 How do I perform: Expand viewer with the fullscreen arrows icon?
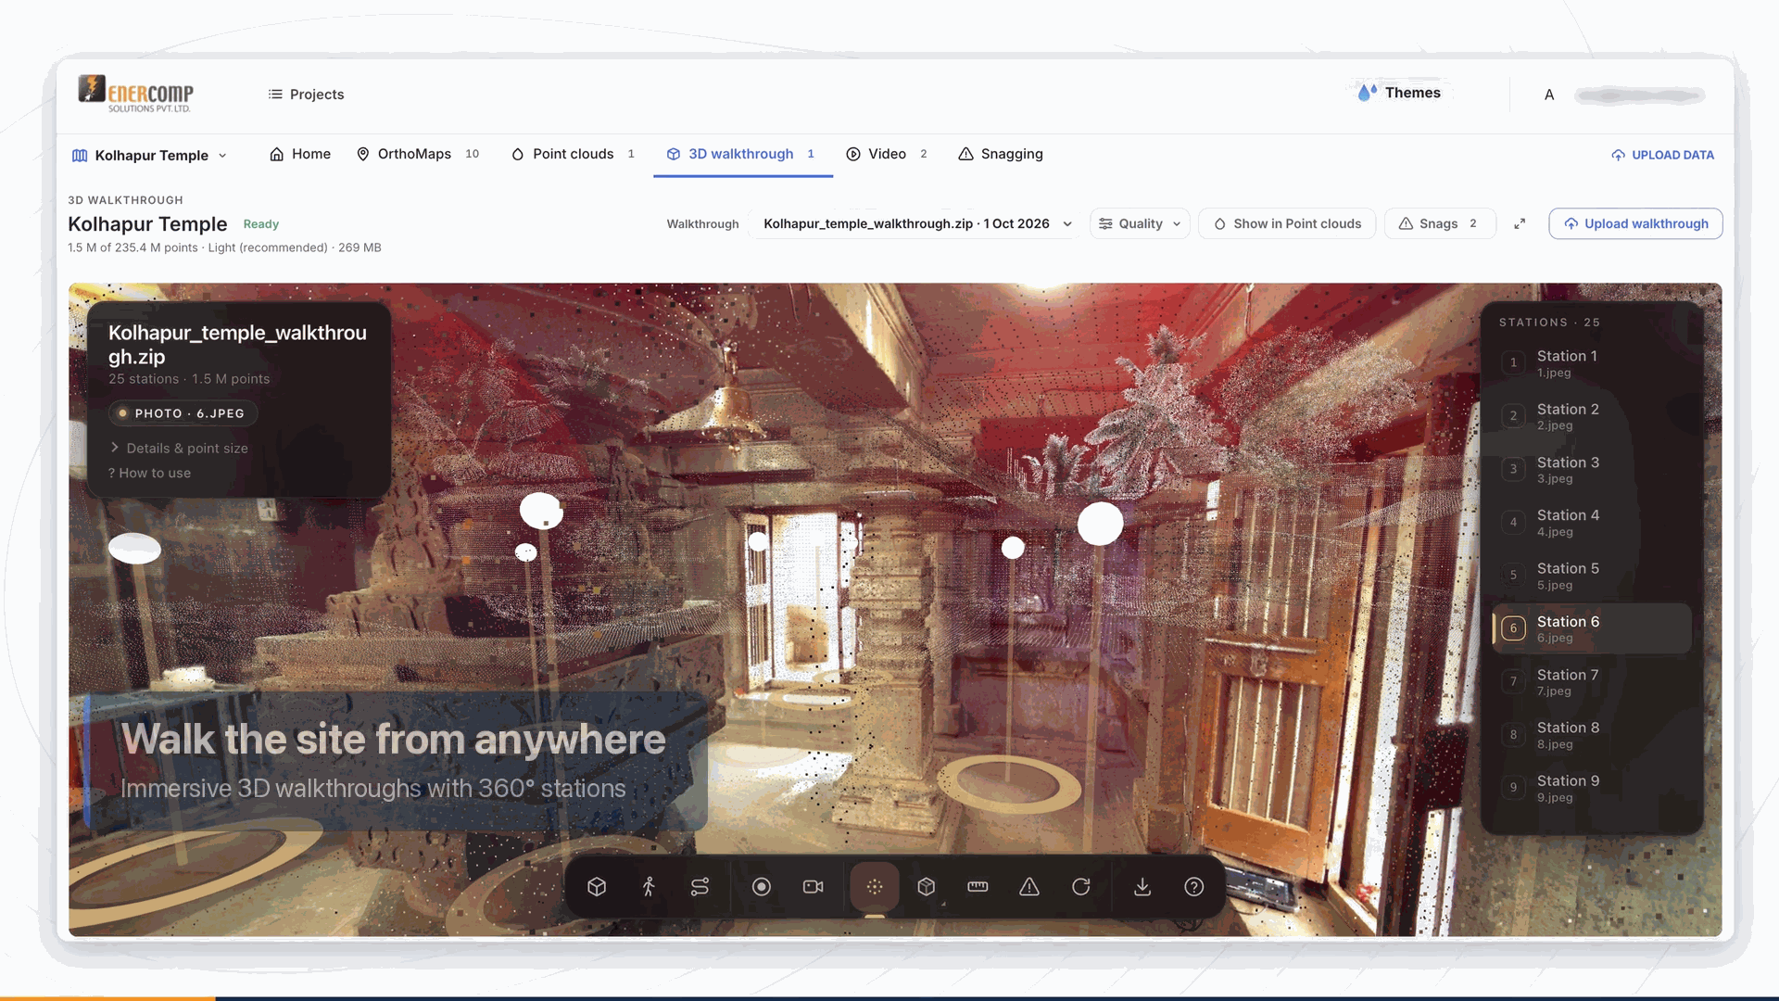click(x=1520, y=223)
